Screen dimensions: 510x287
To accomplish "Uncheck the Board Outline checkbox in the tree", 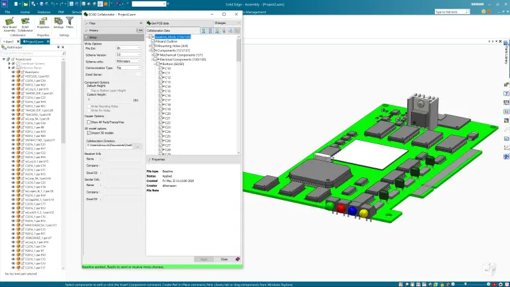I will click(x=153, y=41).
